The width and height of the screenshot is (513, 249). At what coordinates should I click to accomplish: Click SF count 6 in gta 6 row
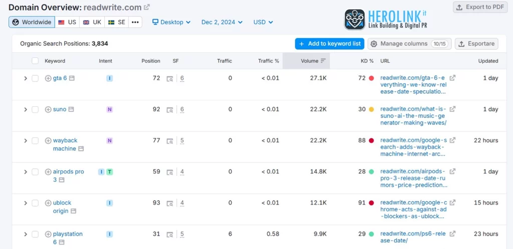[x=182, y=78]
